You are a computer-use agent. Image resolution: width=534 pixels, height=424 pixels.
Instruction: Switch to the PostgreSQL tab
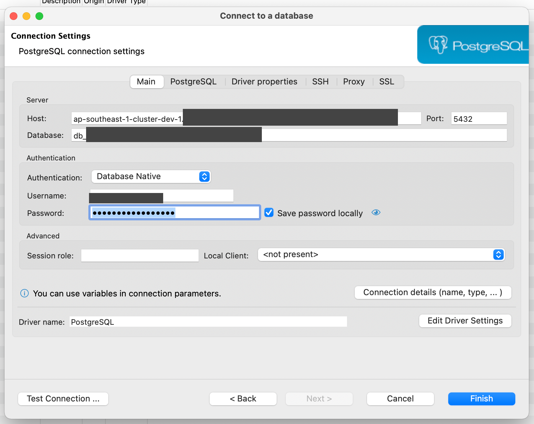193,82
